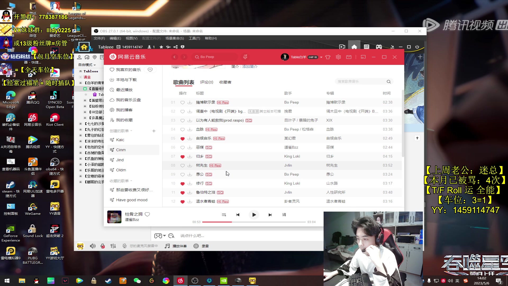The height and width of the screenshot is (286, 508).
Task: Click the audio mixer sliders icon in the bottom bar
Action: tap(113, 246)
